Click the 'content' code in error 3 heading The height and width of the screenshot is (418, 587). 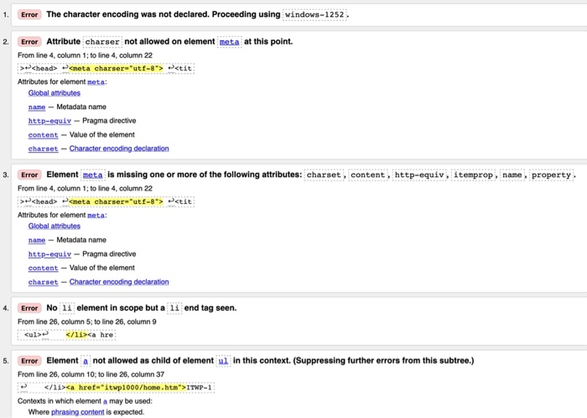click(x=367, y=175)
